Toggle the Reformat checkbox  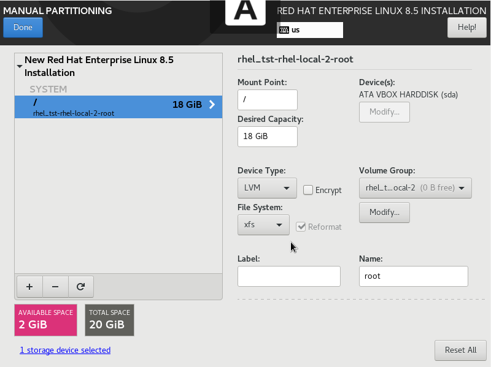point(301,227)
